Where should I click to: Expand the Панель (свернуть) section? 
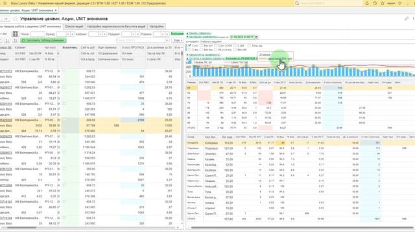(199, 33)
